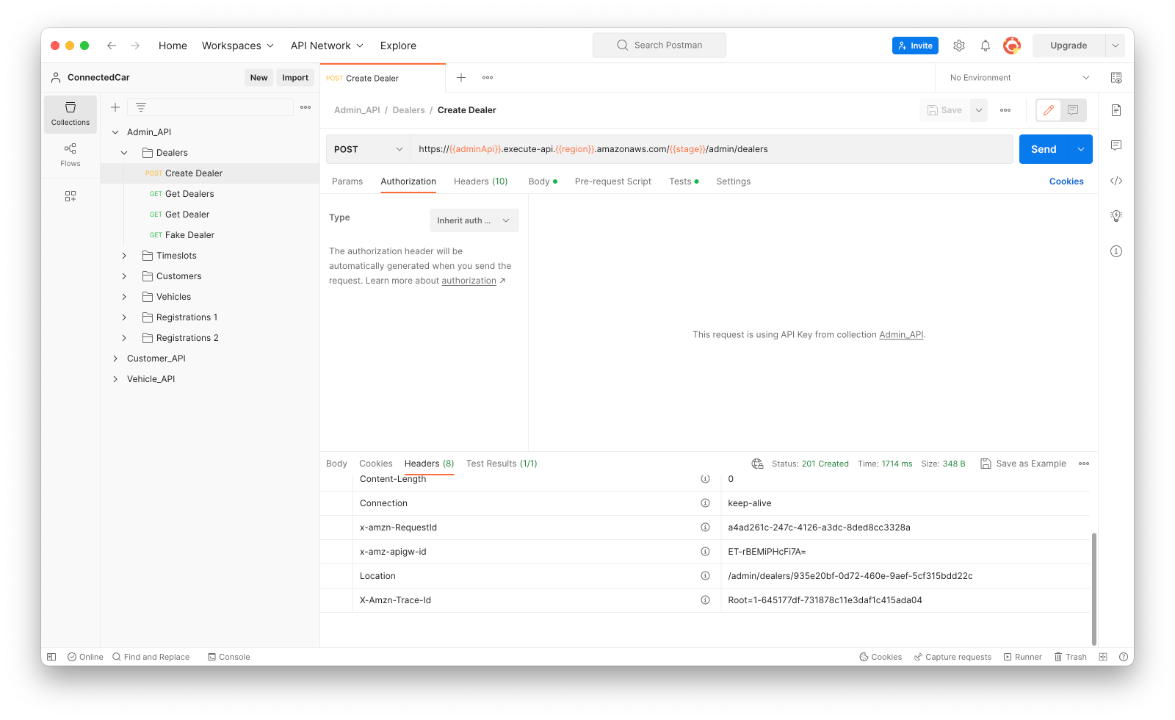Image resolution: width=1175 pixels, height=720 pixels.
Task: Open the API Network dropdown
Action: point(327,46)
